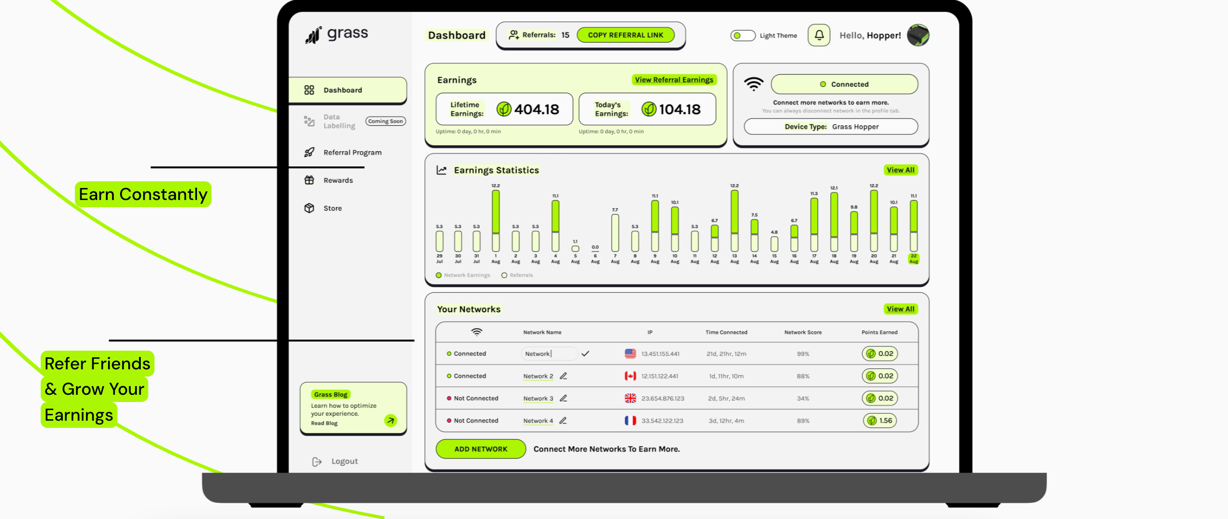Click Network 4 points badge 1.56
The image size is (1228, 519).
click(880, 421)
